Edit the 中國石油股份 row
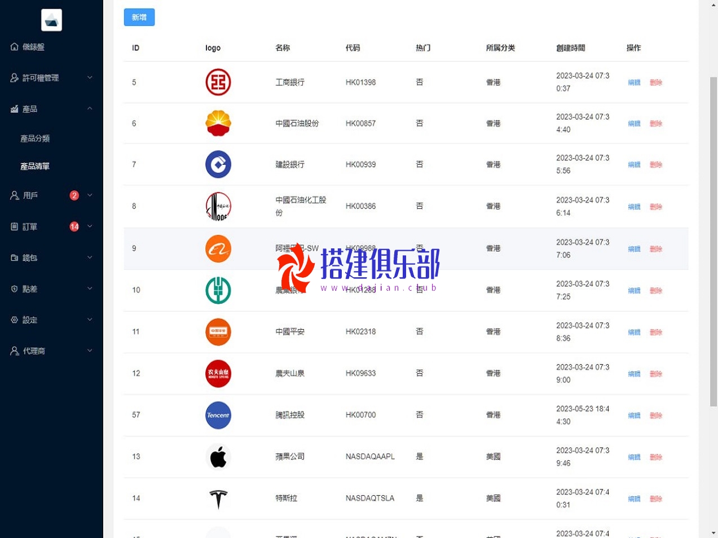Screen dimensions: 718x538 point(634,124)
